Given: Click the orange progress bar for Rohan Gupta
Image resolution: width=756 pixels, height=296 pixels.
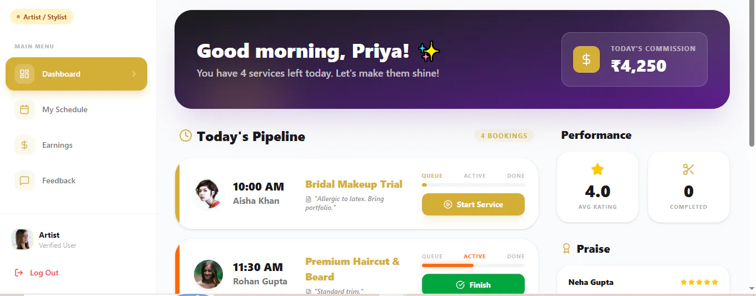Looking at the screenshot, I should 447,265.
